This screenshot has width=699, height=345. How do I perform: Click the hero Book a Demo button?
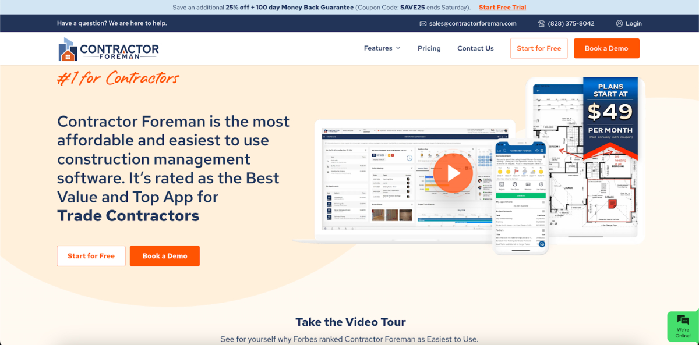[x=165, y=256]
